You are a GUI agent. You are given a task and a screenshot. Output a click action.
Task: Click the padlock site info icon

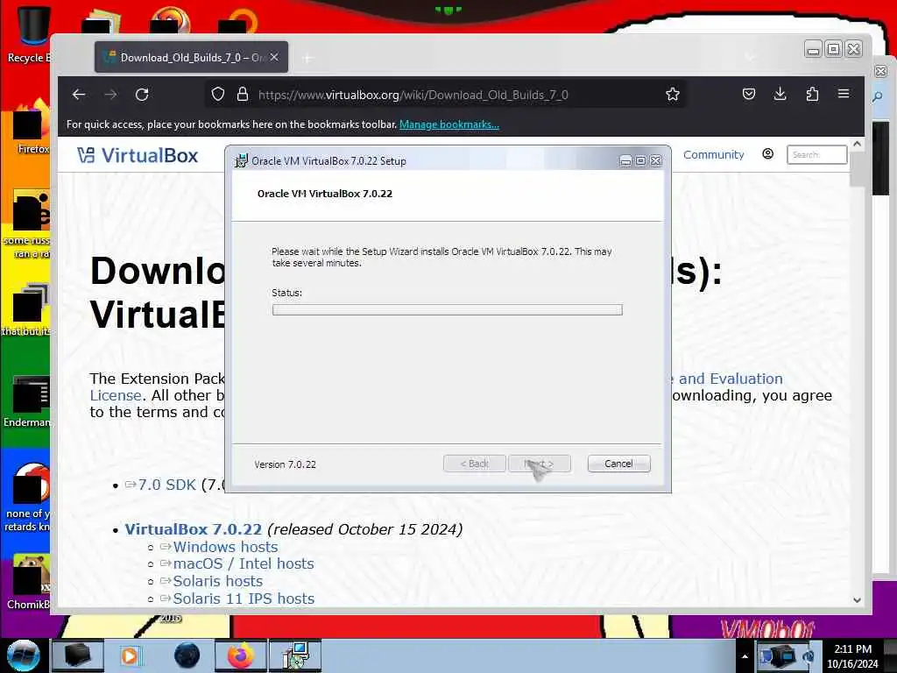243,95
